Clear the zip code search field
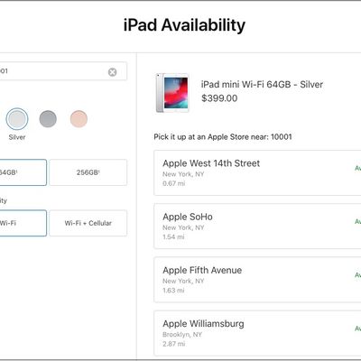Screen dimensions: 361x361 112,72
